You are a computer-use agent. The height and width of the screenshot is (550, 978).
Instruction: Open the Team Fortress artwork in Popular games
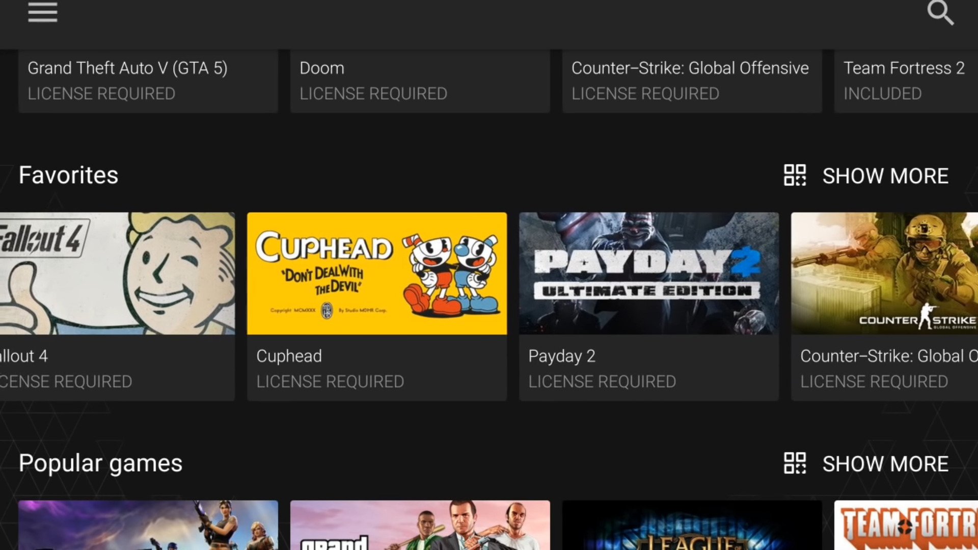906,525
